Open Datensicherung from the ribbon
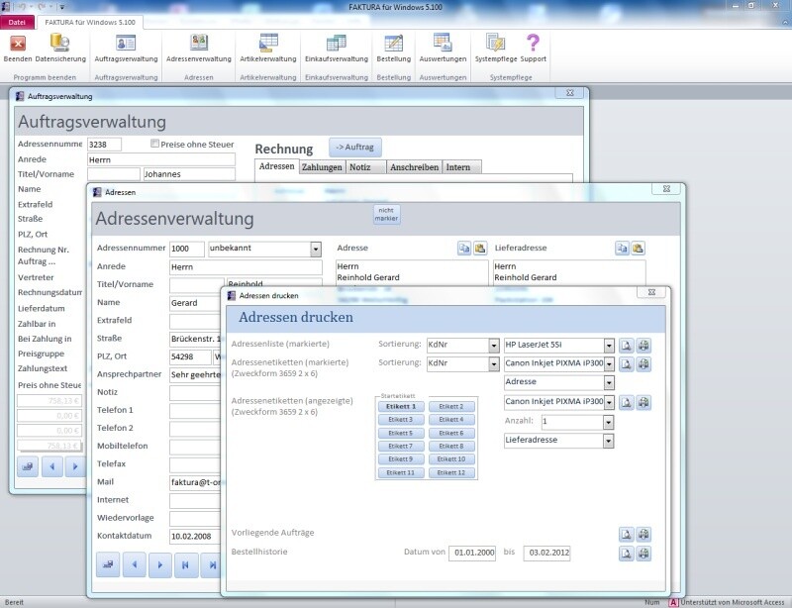This screenshot has width=792, height=608. (x=59, y=44)
